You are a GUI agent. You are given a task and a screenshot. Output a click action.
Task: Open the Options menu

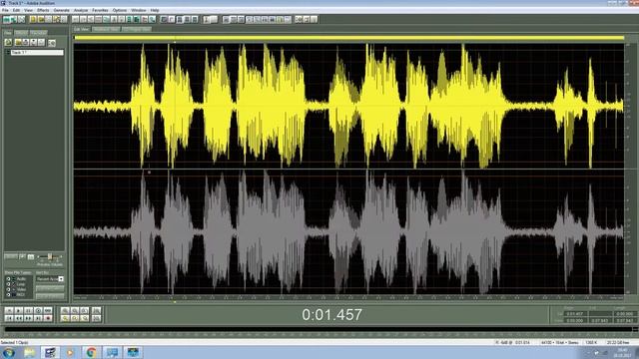[x=120, y=10]
